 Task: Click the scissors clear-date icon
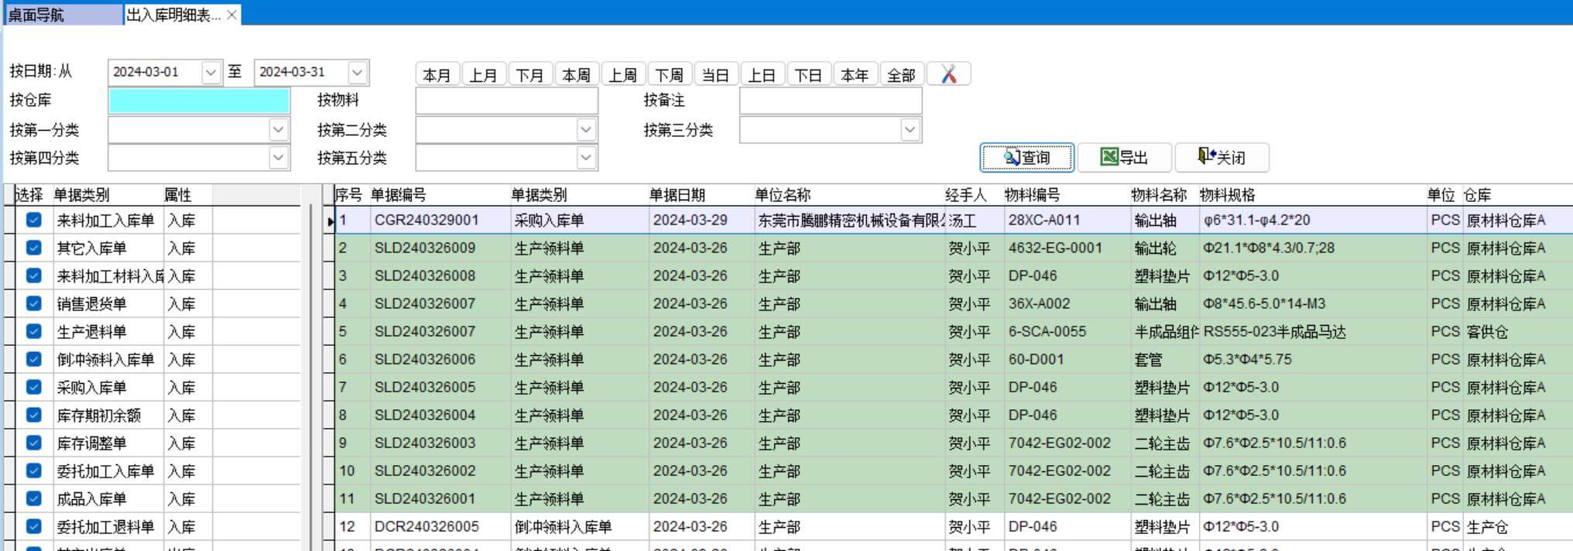coord(948,74)
